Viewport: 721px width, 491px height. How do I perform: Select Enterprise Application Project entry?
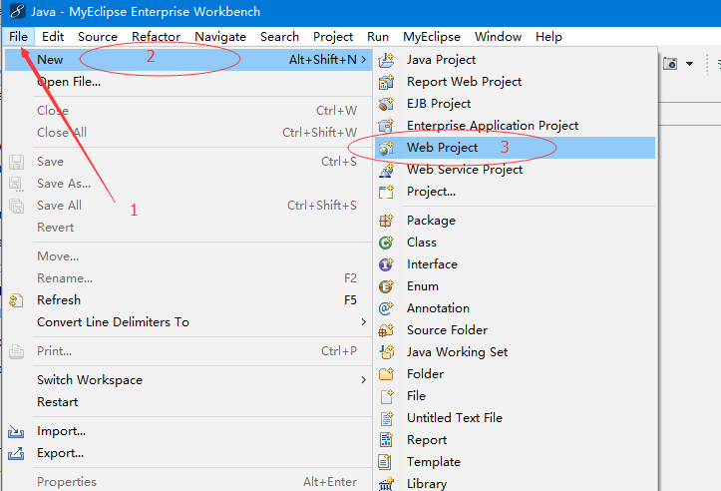[x=515, y=126]
